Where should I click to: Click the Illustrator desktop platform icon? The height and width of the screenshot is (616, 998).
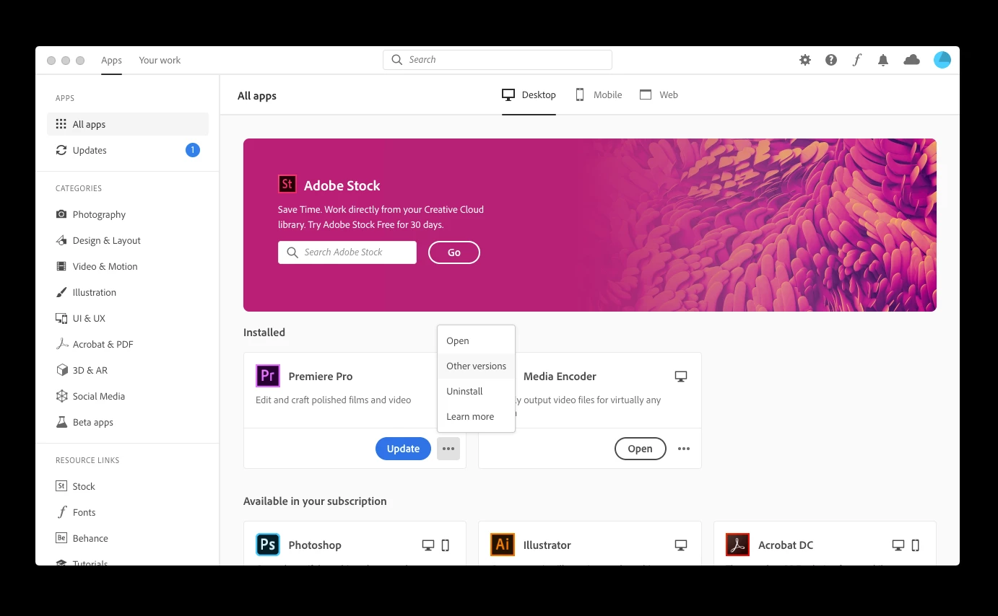click(x=681, y=545)
